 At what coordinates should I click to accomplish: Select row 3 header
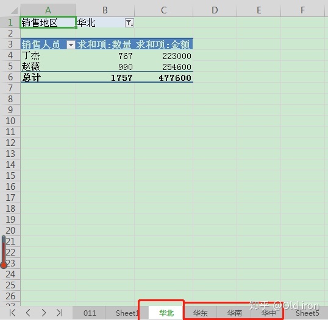pyautogui.click(x=10, y=44)
